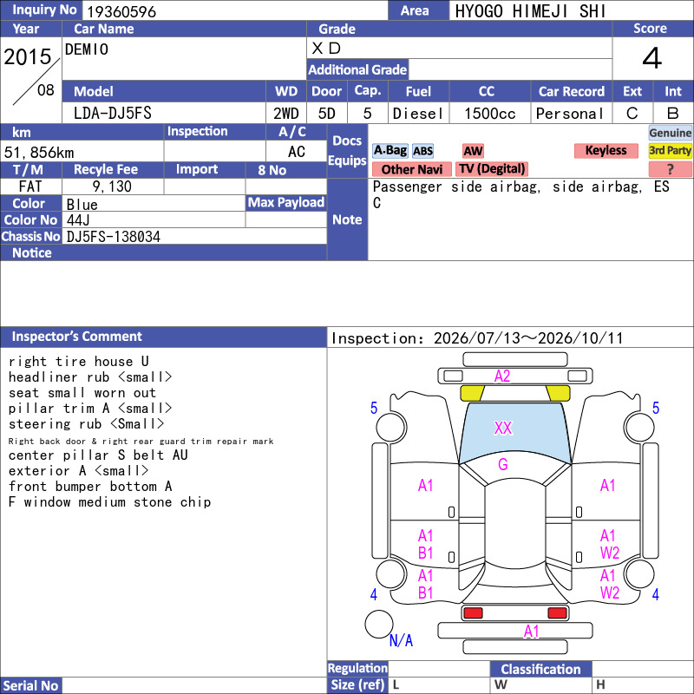Click the ABS equipment badge
This screenshot has height=694, width=694.
tap(422, 151)
